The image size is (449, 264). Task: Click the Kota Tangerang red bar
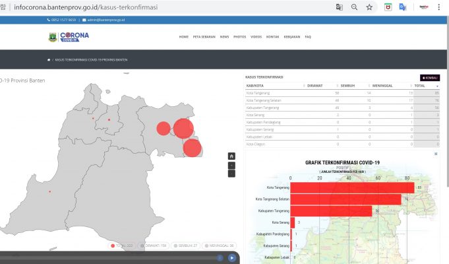352,188
